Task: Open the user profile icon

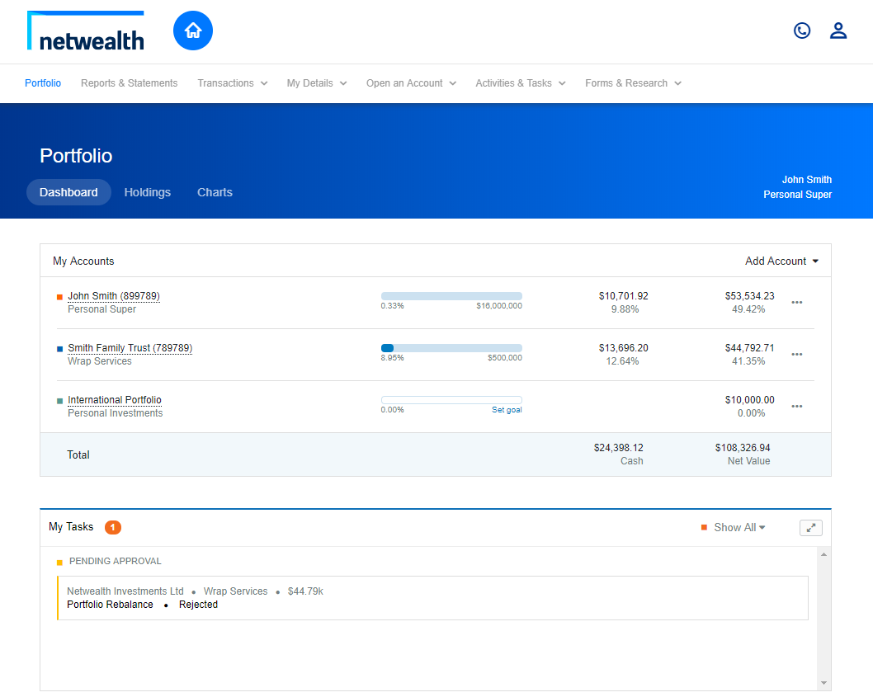Action: click(838, 31)
